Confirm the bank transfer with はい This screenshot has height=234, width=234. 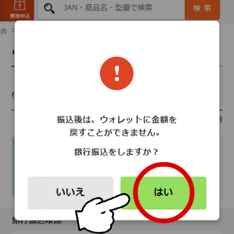(163, 193)
